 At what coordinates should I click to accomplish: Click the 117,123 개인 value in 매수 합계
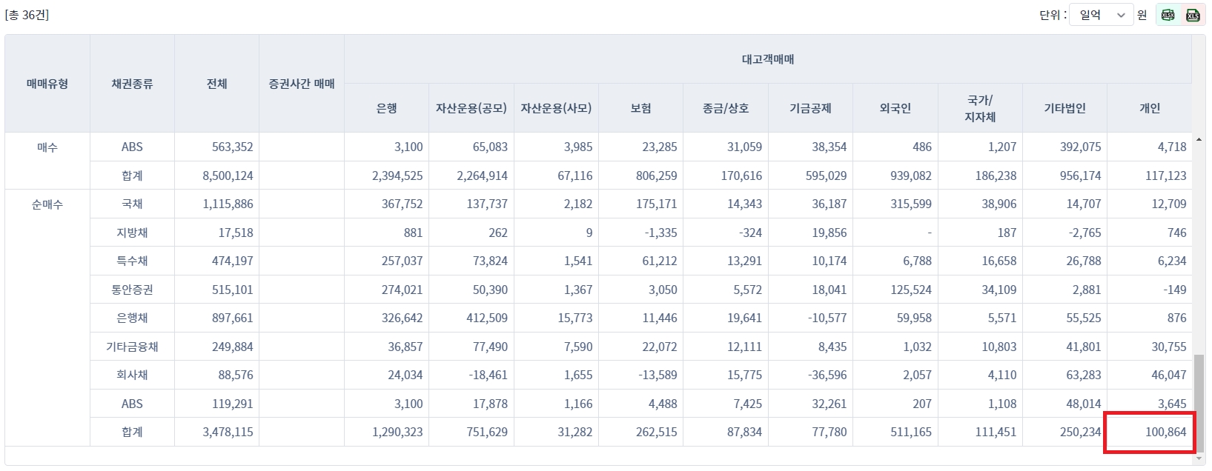point(1166,176)
